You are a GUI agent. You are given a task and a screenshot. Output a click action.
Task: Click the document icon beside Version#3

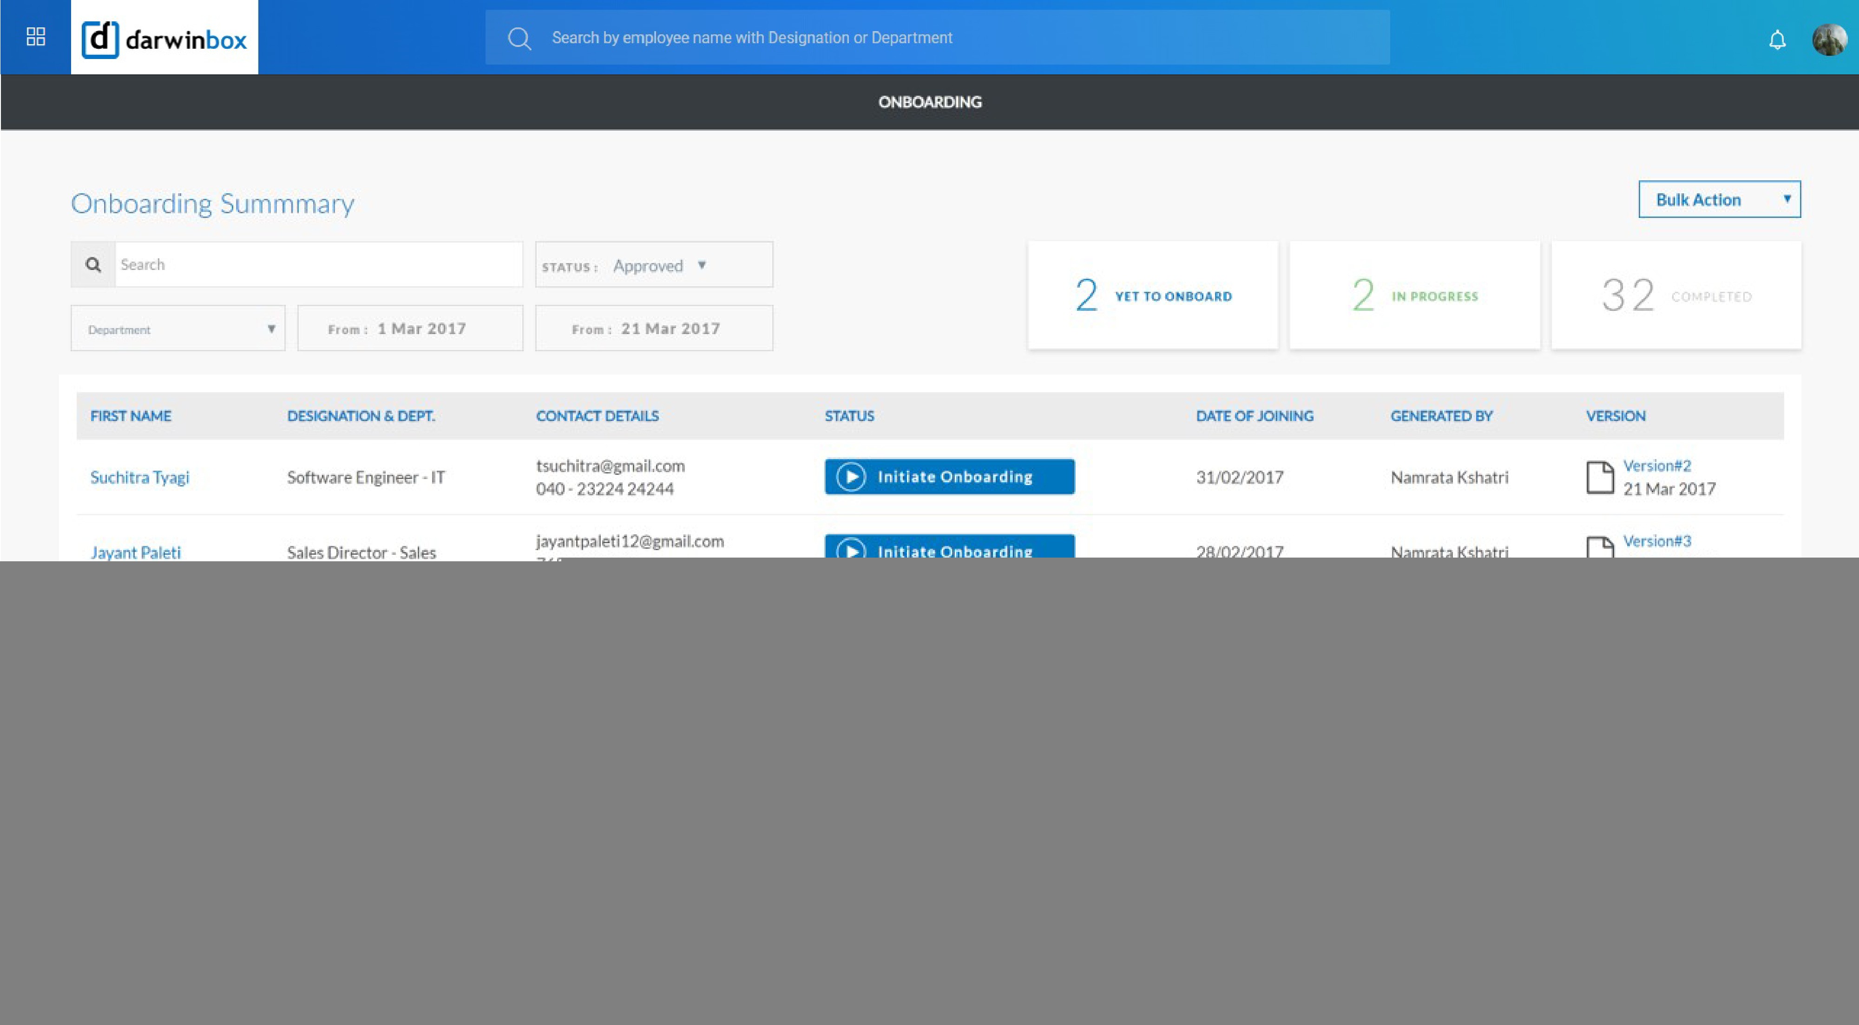click(x=1601, y=547)
